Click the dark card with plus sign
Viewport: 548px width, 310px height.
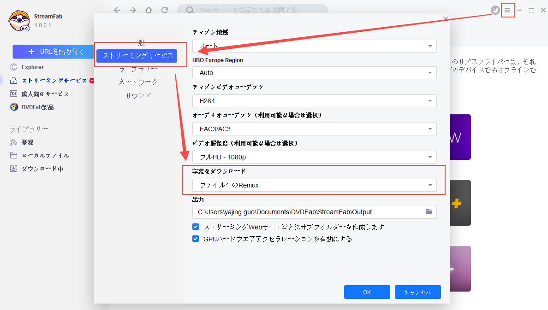tap(460, 203)
